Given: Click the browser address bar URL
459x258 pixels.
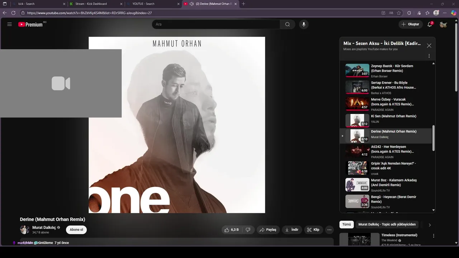Looking at the screenshot, I should (89, 13).
